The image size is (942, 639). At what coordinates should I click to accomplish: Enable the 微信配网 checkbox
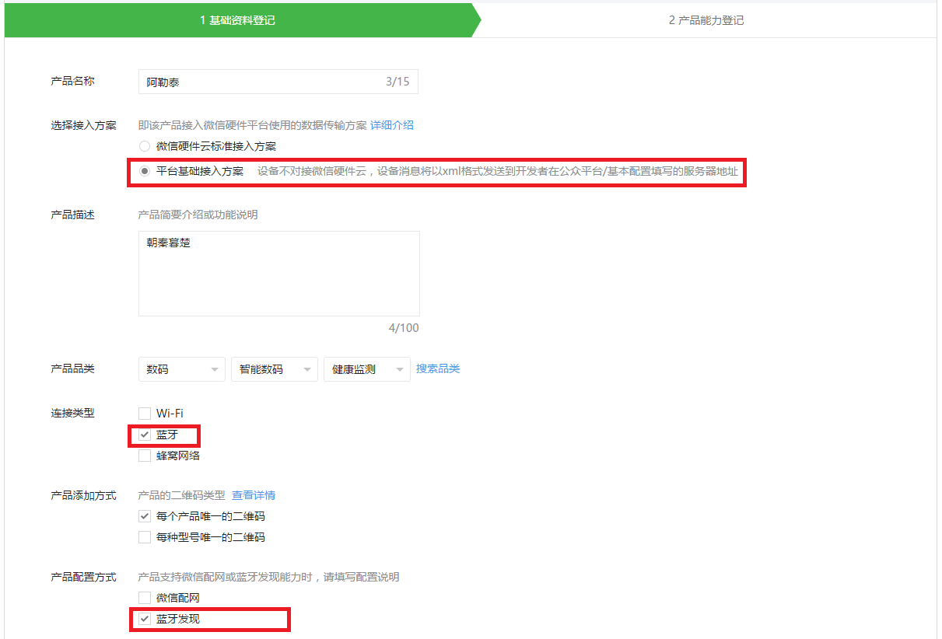pos(145,598)
